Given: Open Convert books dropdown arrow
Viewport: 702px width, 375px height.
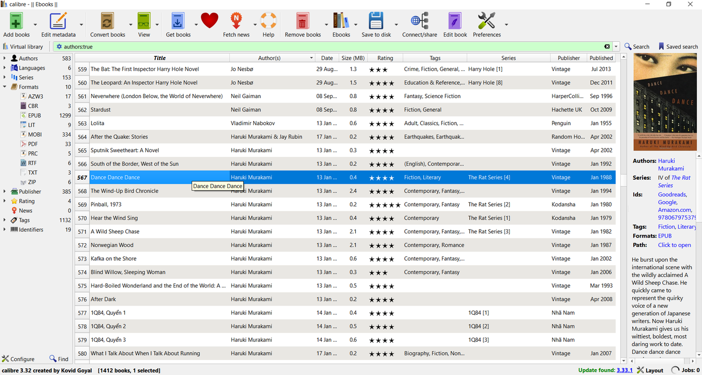Looking at the screenshot, I should (131, 24).
